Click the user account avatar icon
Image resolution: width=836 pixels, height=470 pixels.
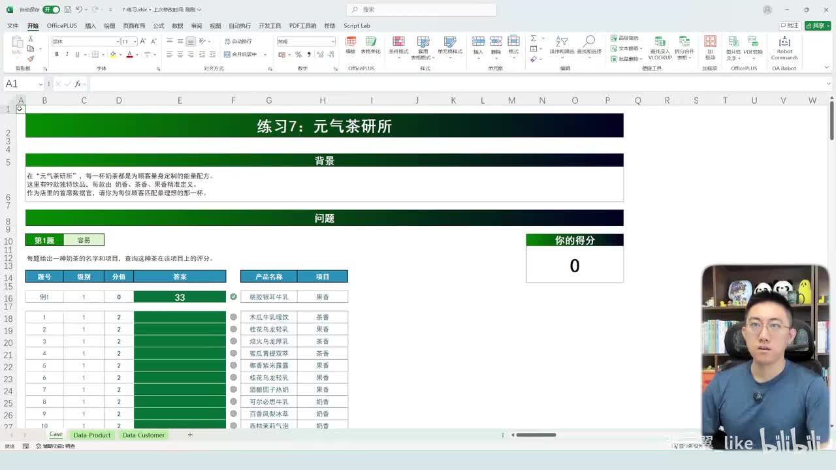coord(767,9)
